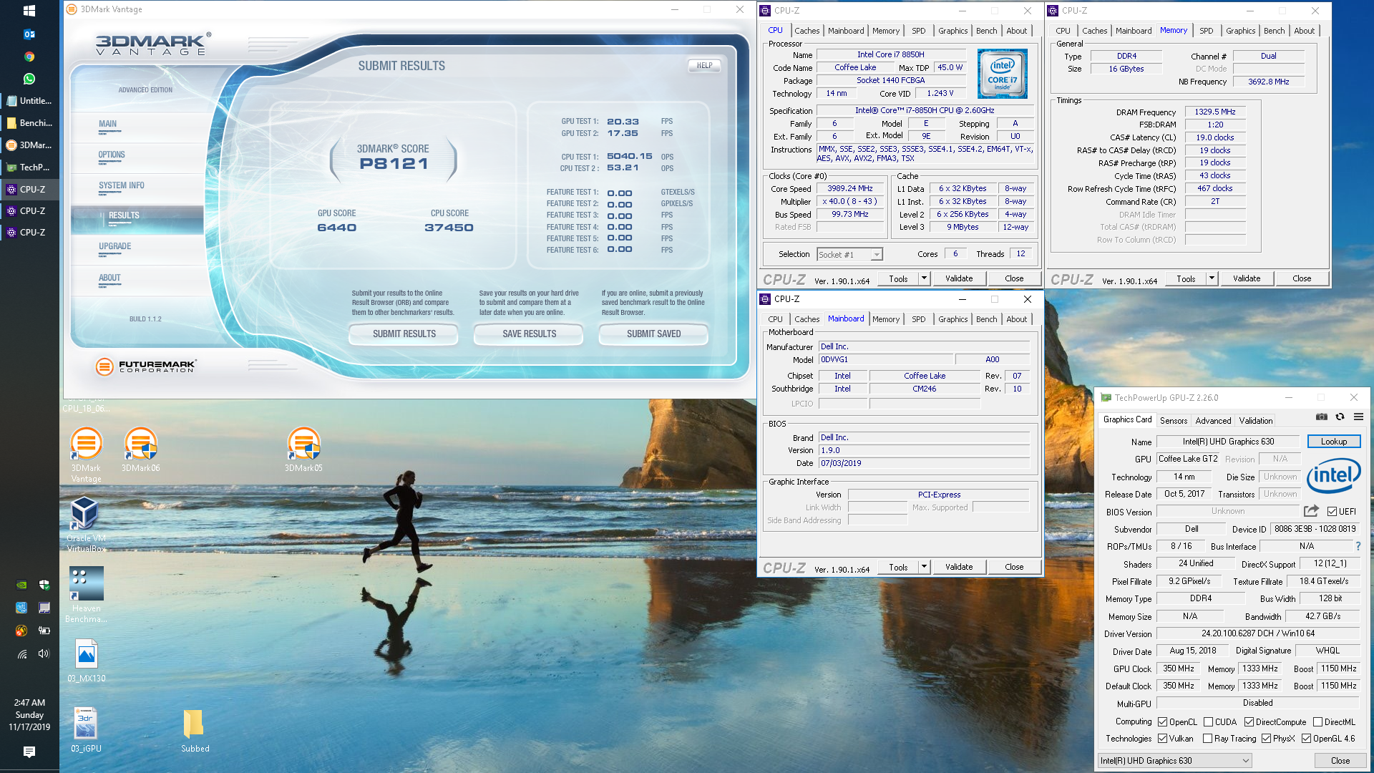Open WhatsApp from the taskbar
The height and width of the screenshot is (773, 1374).
pos(29,79)
